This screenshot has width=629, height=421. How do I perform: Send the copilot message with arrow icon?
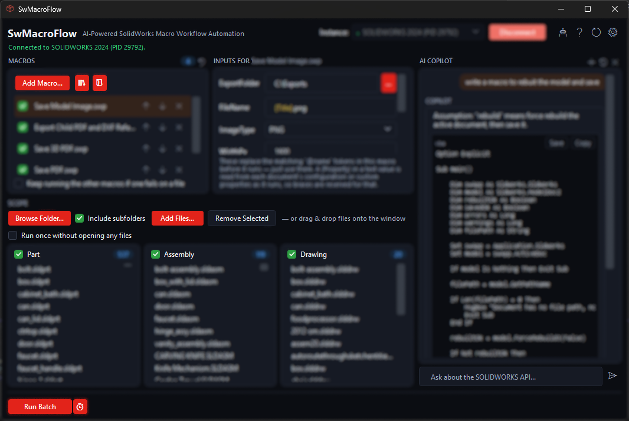coord(612,376)
